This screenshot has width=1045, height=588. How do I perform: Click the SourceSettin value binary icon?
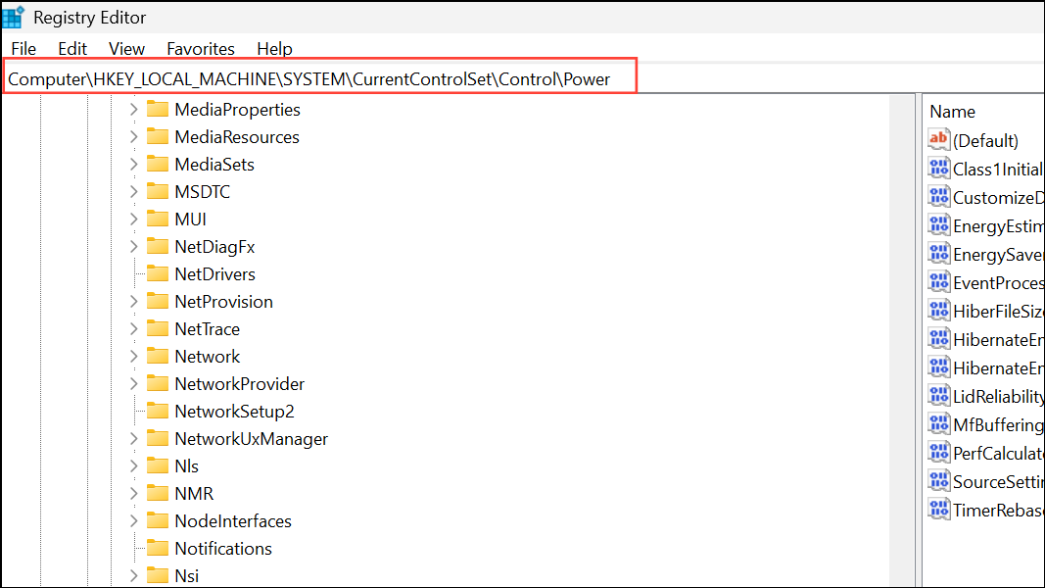pyautogui.click(x=938, y=480)
